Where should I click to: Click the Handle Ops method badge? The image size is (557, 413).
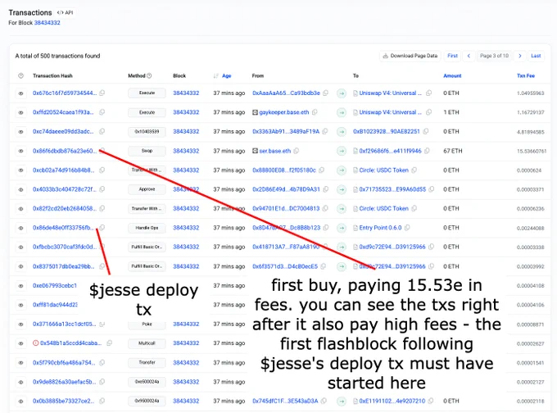pos(147,228)
